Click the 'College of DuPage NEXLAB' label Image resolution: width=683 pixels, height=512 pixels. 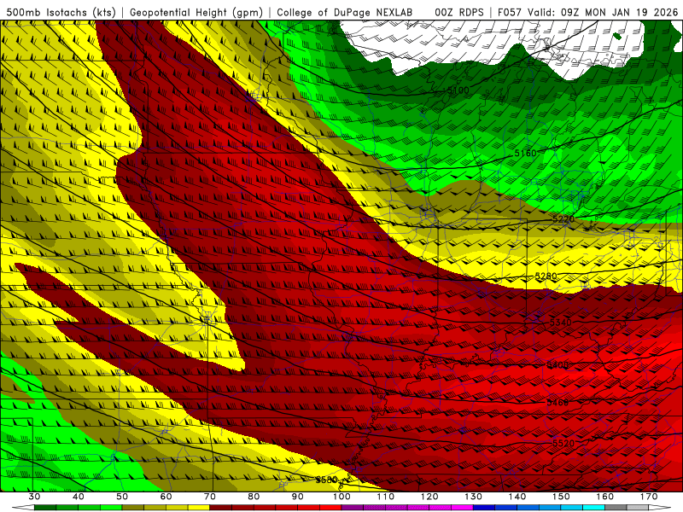click(344, 13)
